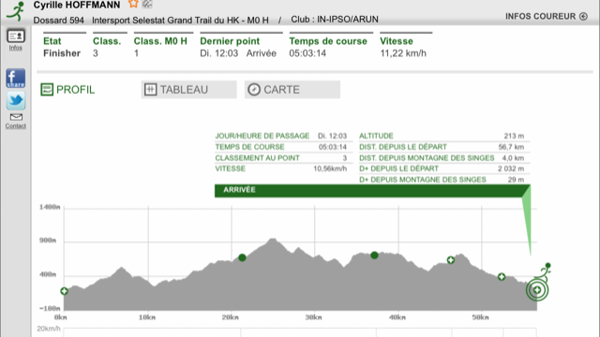The height and width of the screenshot is (337, 600).
Task: Select the solid checkpoint dot near 37km
Action: 375,256
